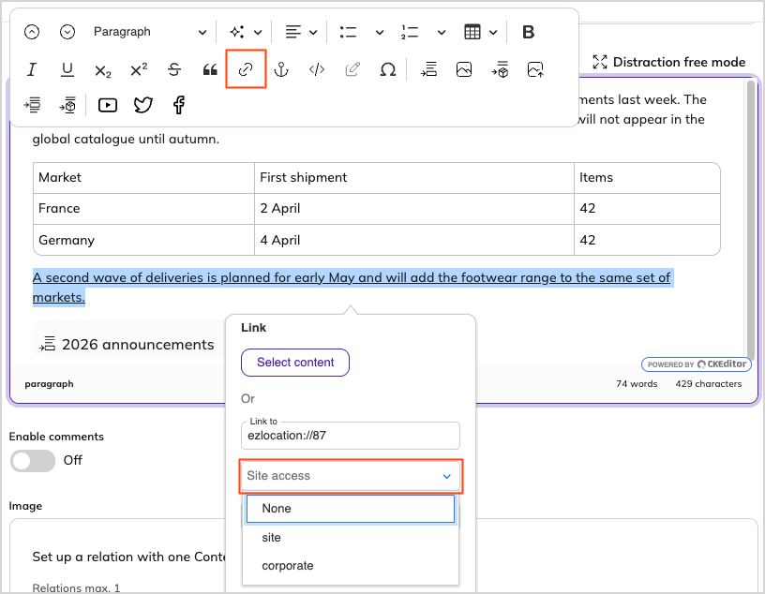Insert a numbered list
This screenshot has width=765, height=594.
click(410, 32)
